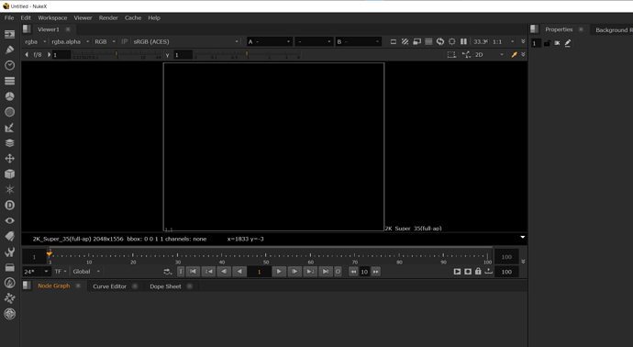
Task: Open the Channel nodes menu icon
Action: (x=10, y=81)
